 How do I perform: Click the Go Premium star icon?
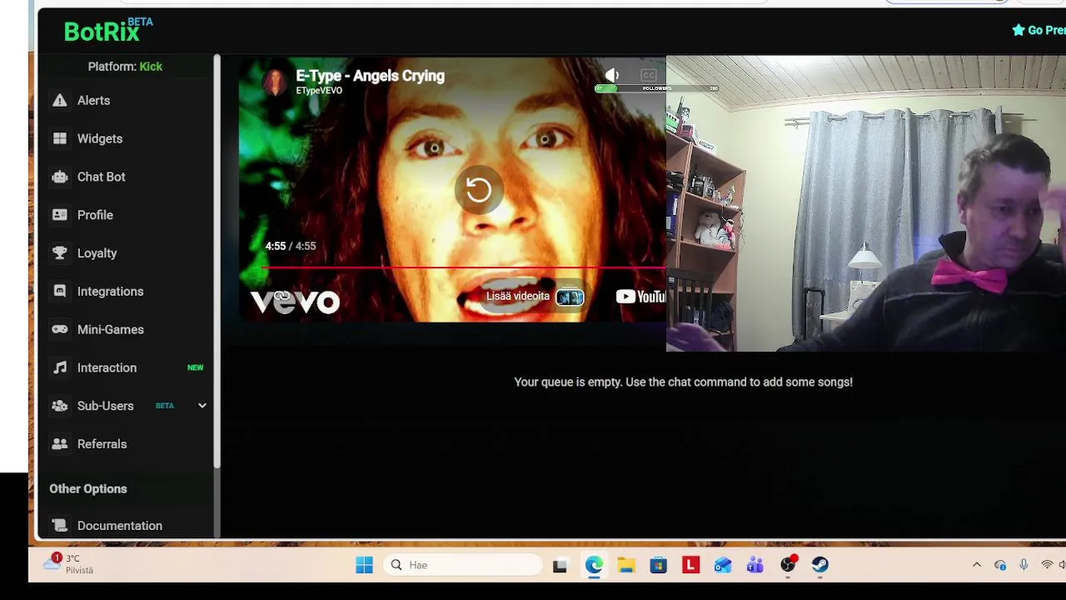1019,30
